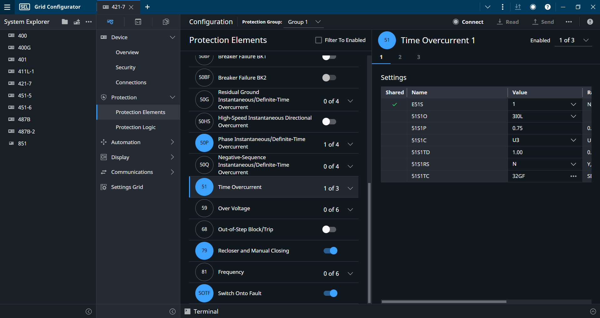Select device 411L-1 in System Explorer
The image size is (600, 318).
26,71
